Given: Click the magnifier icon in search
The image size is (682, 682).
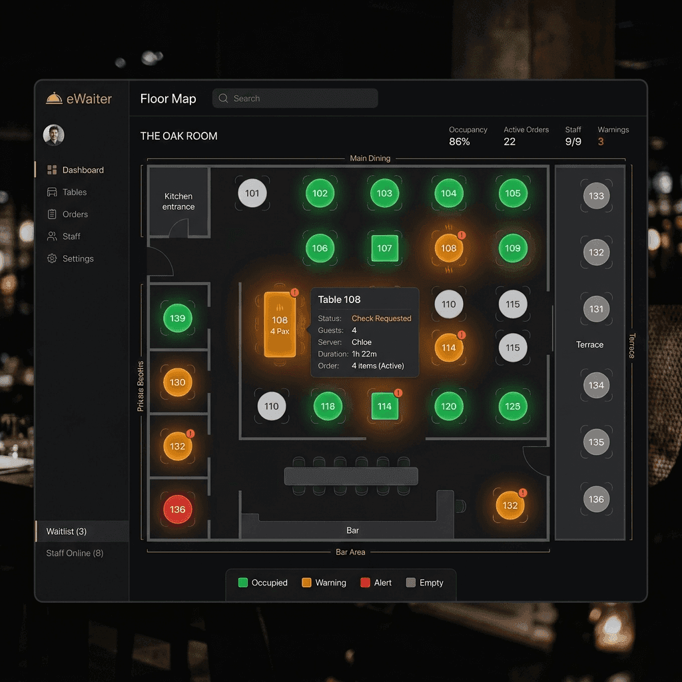Looking at the screenshot, I should click(223, 99).
